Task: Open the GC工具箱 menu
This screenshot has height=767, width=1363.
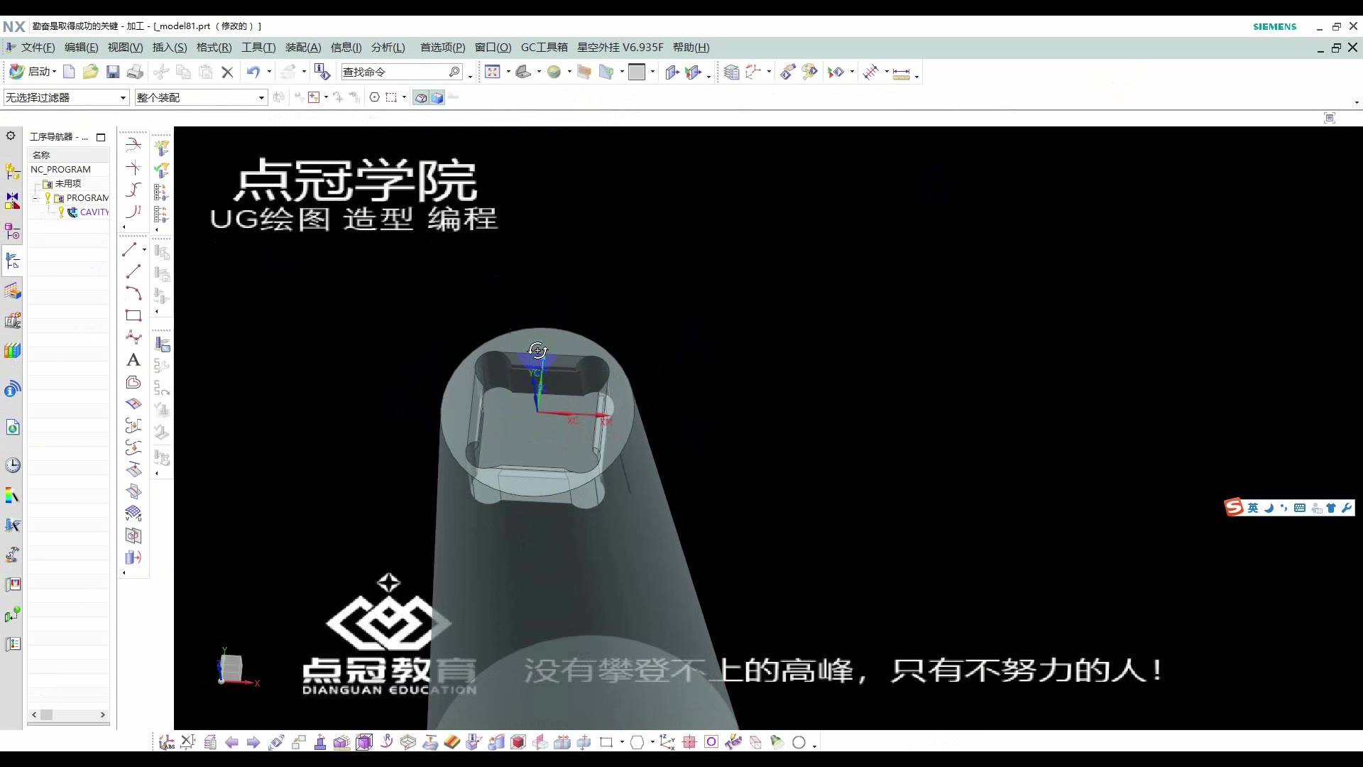Action: [x=544, y=48]
